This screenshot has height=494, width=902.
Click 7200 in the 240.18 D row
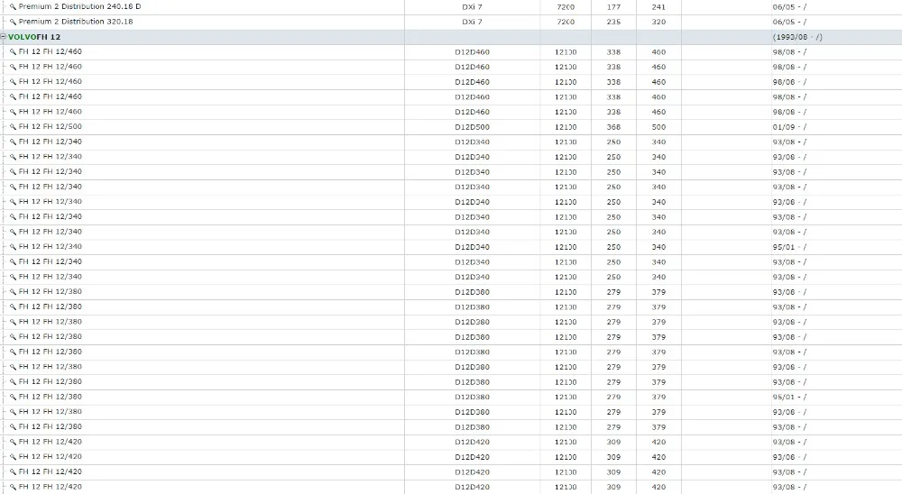tap(566, 7)
